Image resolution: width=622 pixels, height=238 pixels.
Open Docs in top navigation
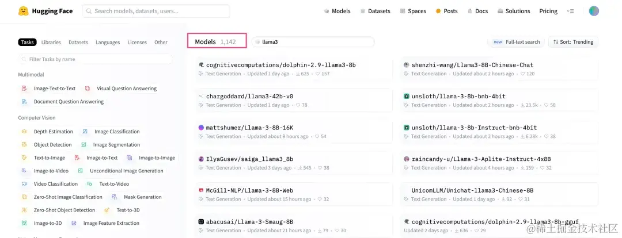pos(477,11)
